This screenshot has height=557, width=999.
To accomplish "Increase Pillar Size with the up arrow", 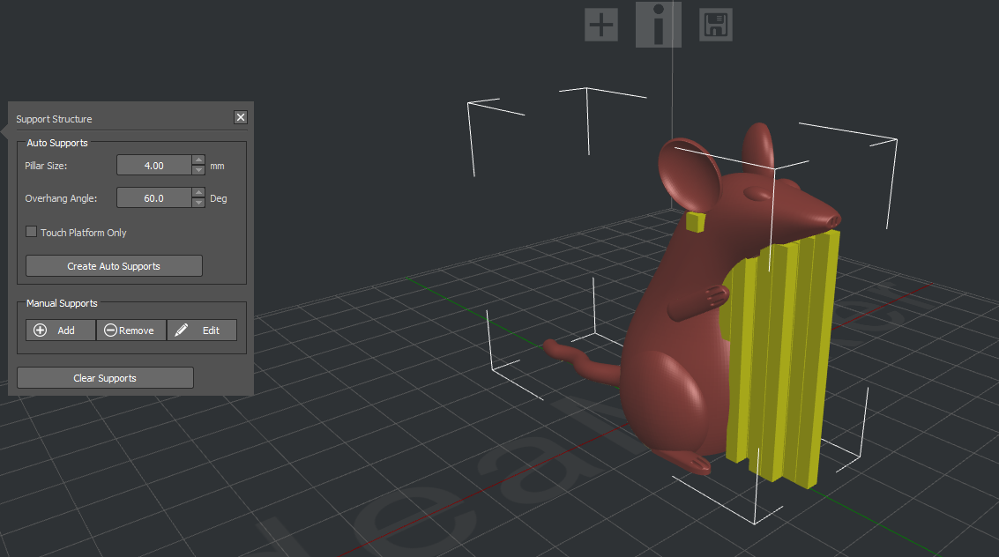I will (x=198, y=160).
